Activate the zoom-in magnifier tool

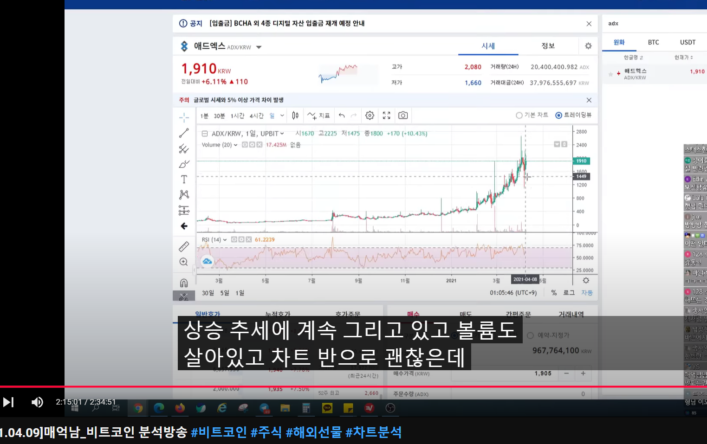coord(184,262)
